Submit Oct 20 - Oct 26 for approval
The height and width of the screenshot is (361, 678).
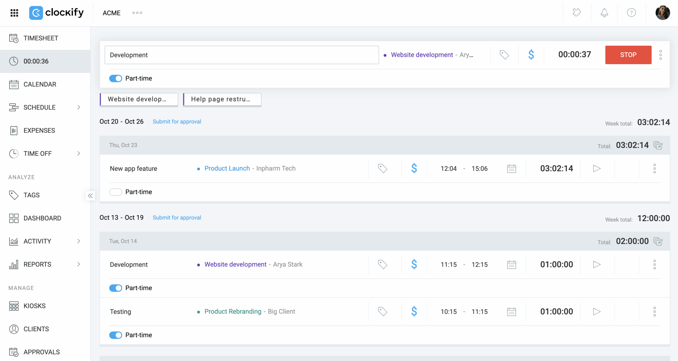pos(177,122)
